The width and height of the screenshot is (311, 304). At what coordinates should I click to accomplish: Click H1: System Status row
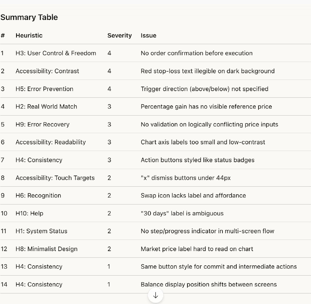(x=155, y=231)
